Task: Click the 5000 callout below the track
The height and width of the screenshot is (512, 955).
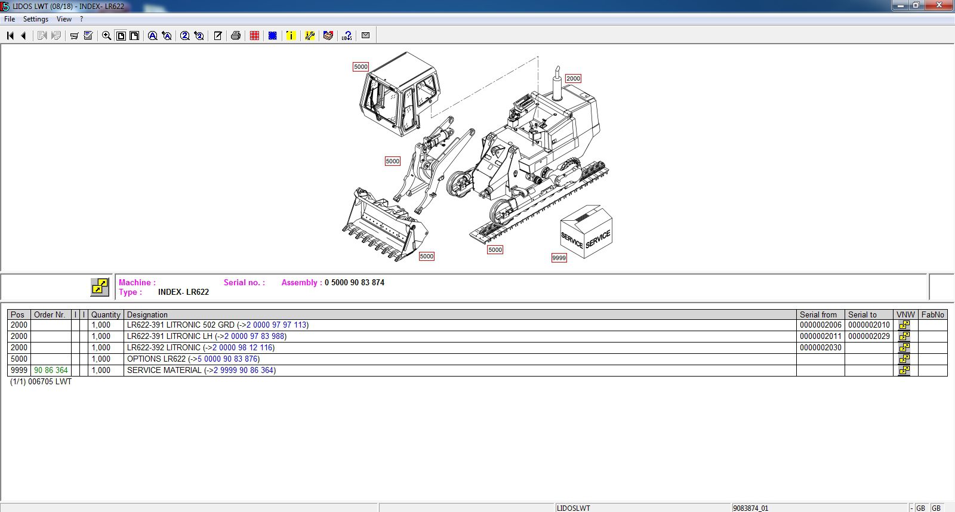Action: point(495,250)
